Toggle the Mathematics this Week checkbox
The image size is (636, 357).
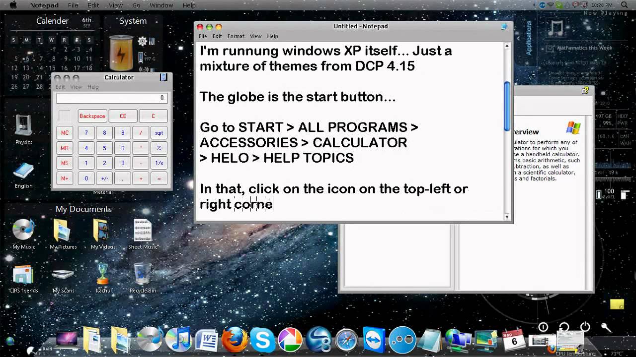click(550, 49)
